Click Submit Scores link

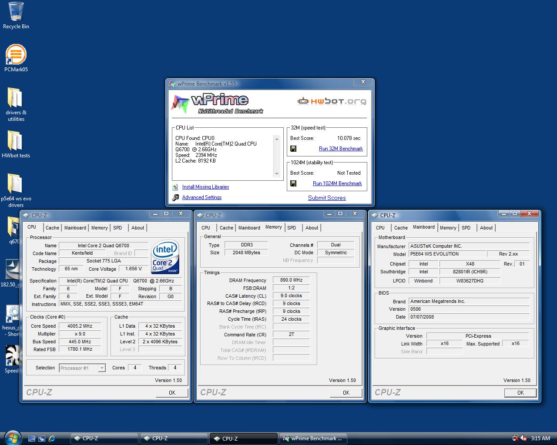(x=327, y=198)
